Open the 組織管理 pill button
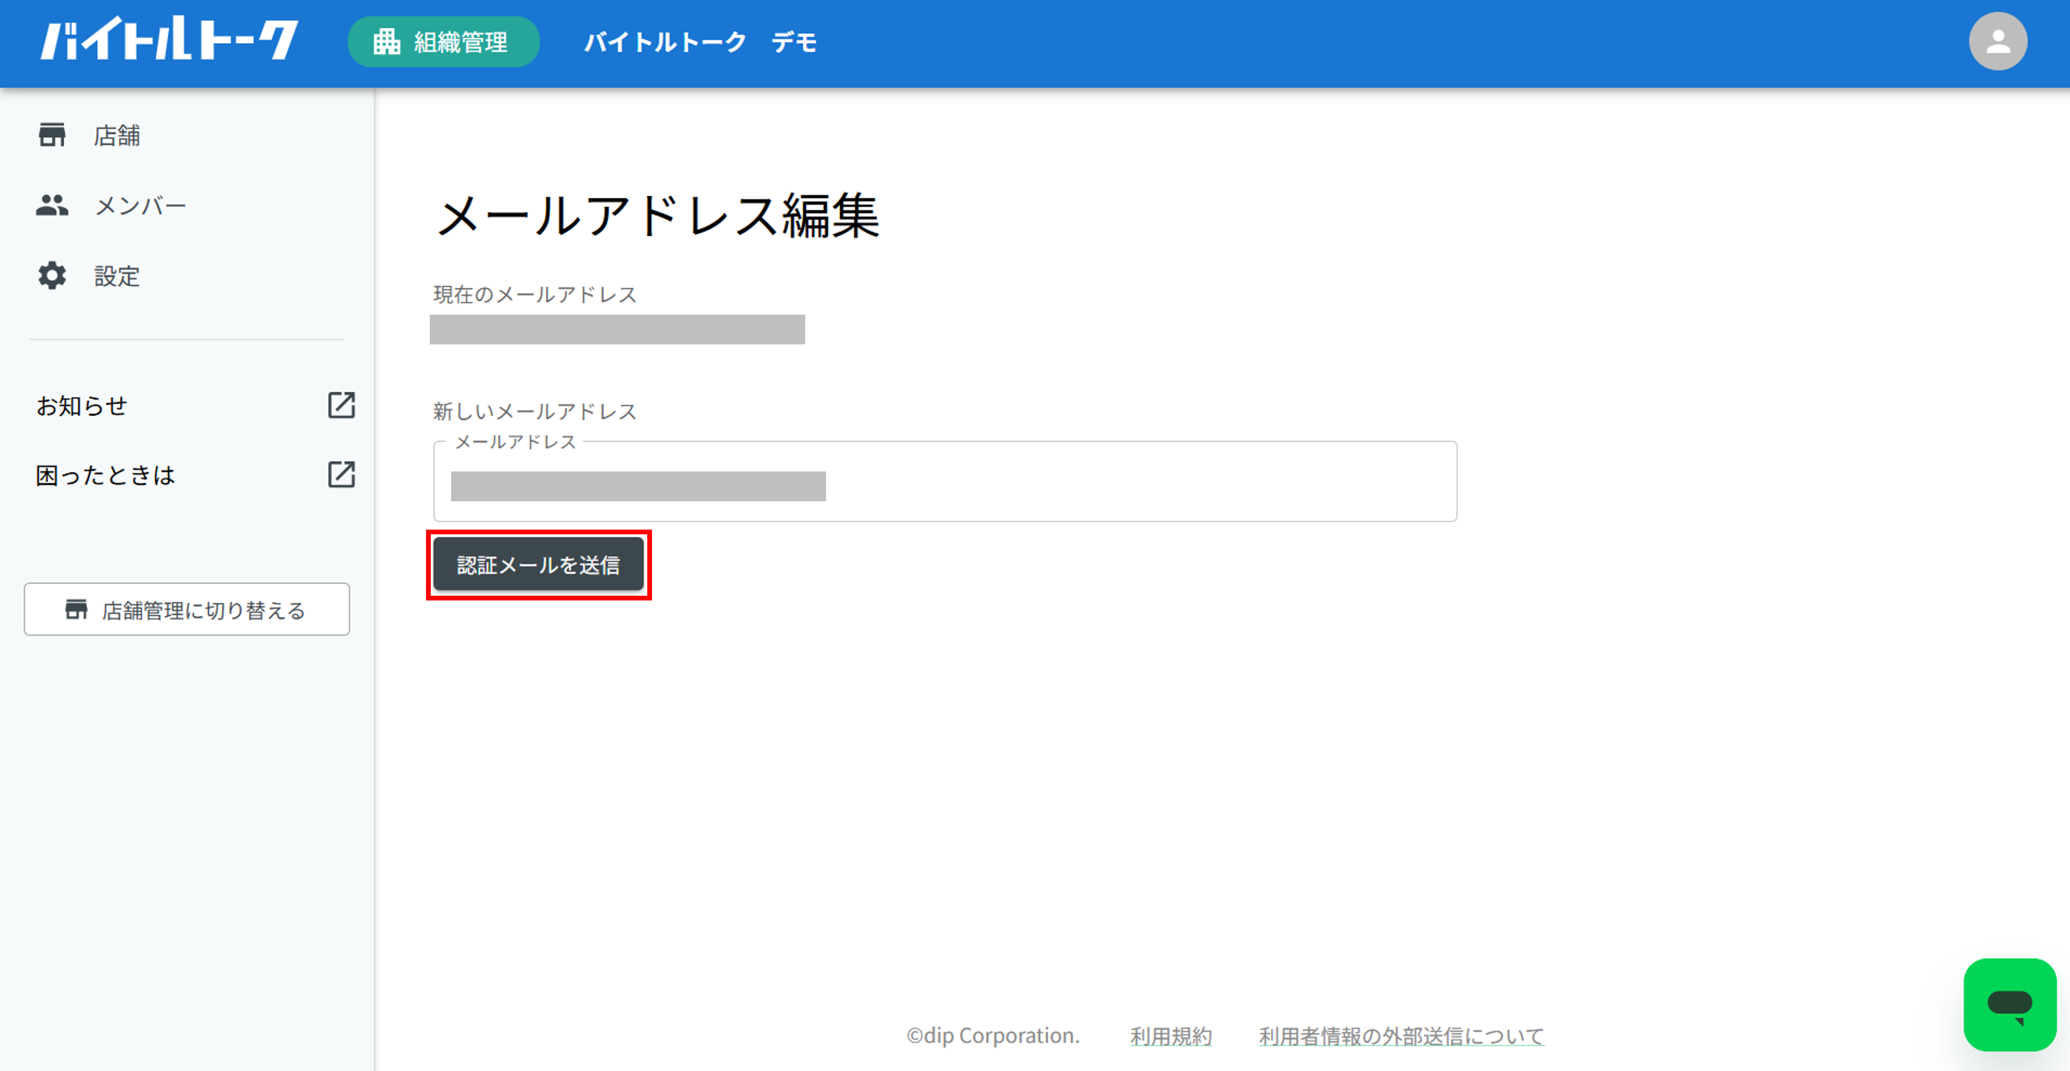 coord(443,42)
